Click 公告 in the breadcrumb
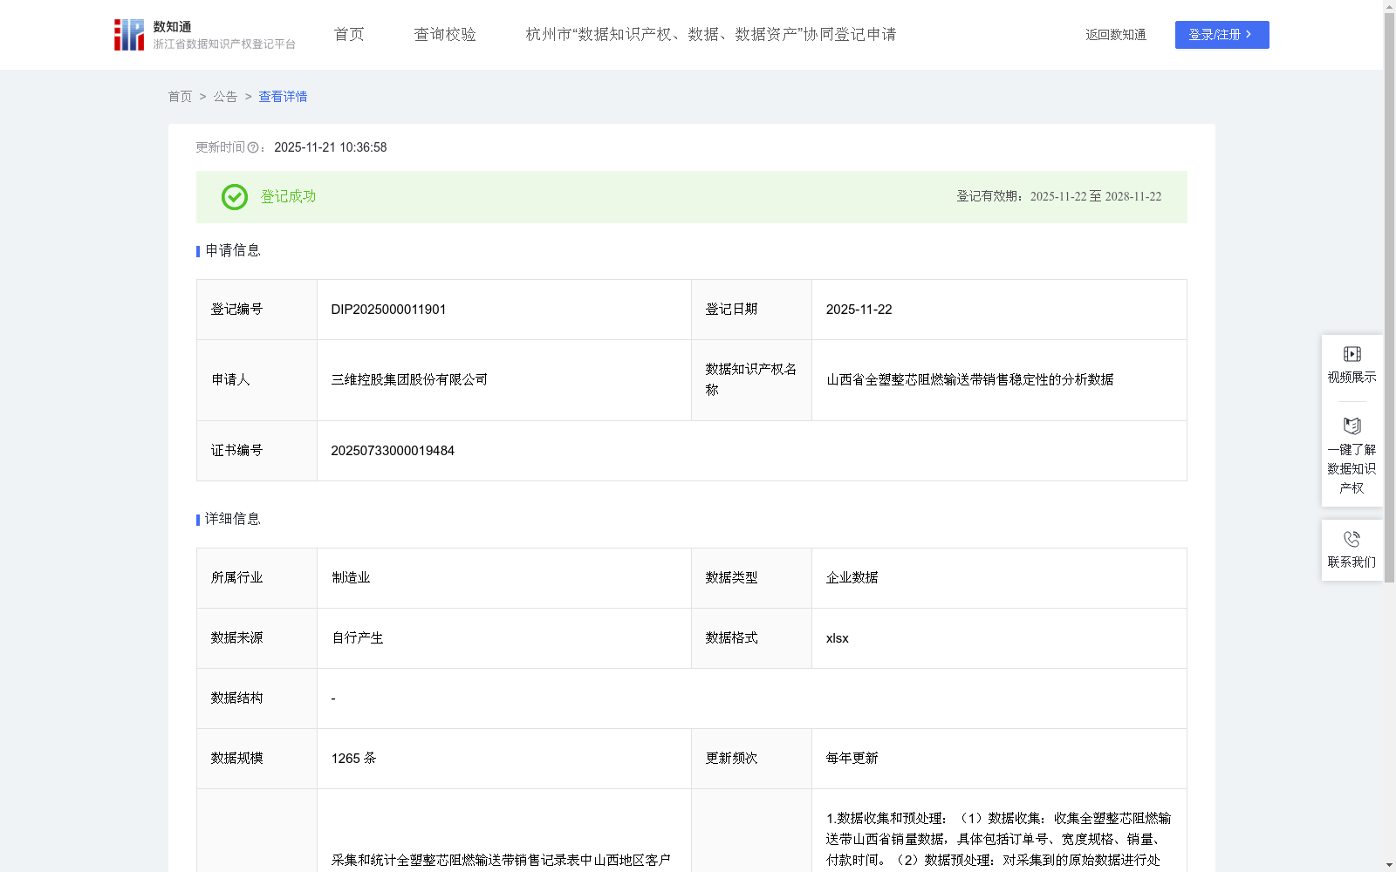 coord(225,97)
